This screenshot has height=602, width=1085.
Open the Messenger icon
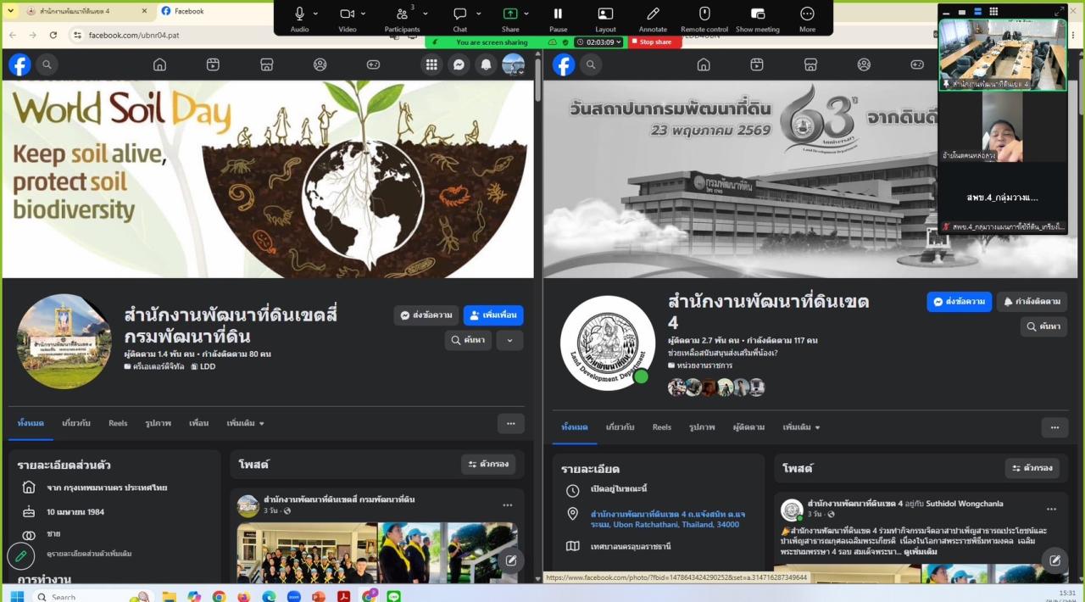459,64
